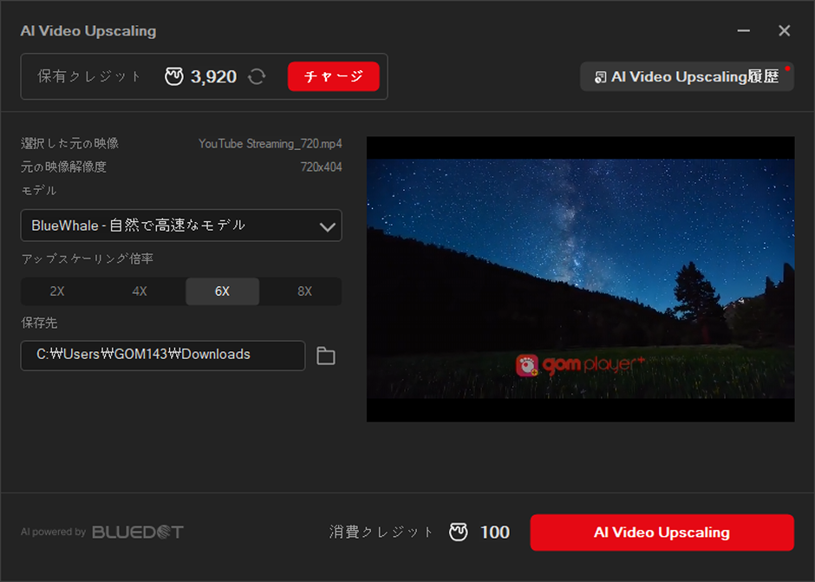Start upscaling with red AI Video Upscaling button
Viewport: 815px width, 582px height.
662,533
